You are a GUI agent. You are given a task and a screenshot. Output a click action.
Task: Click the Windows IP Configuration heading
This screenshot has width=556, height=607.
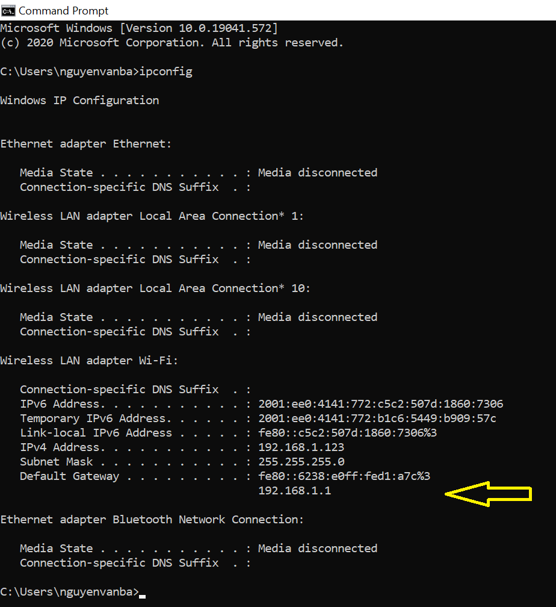click(79, 101)
